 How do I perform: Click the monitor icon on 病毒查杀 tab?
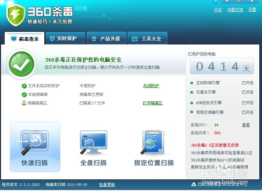click(14, 39)
